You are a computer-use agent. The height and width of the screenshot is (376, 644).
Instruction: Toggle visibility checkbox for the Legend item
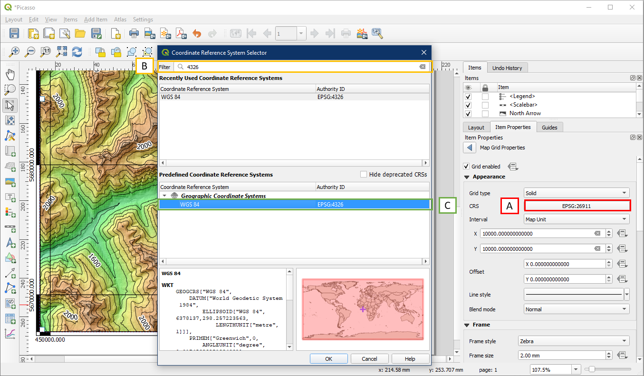468,96
